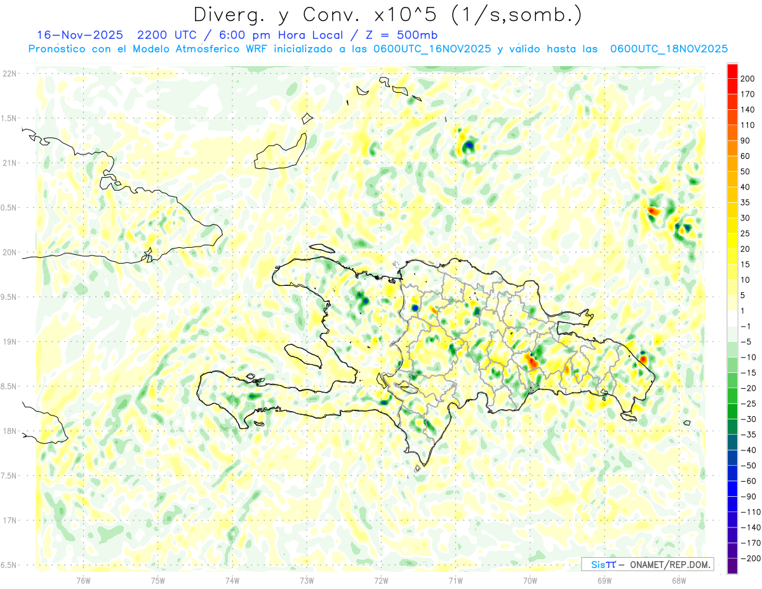Click the dark purple bottom color bar swatch
Viewport: 762px width, 589px height.
click(x=732, y=566)
